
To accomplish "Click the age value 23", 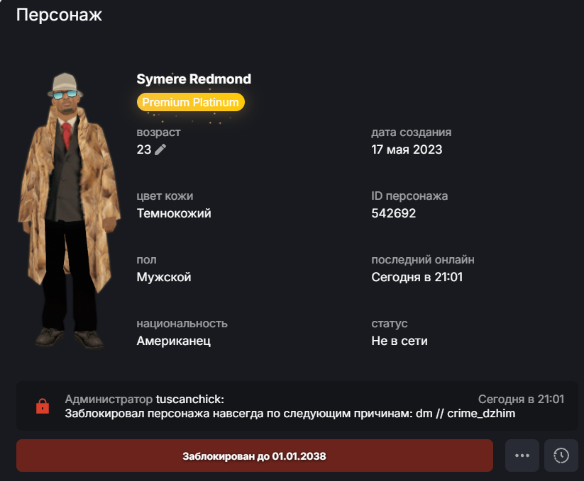I will click(144, 149).
